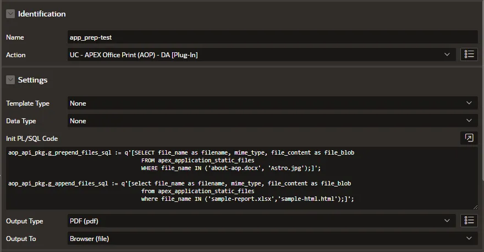Open the Data Type dropdown

coord(273,120)
